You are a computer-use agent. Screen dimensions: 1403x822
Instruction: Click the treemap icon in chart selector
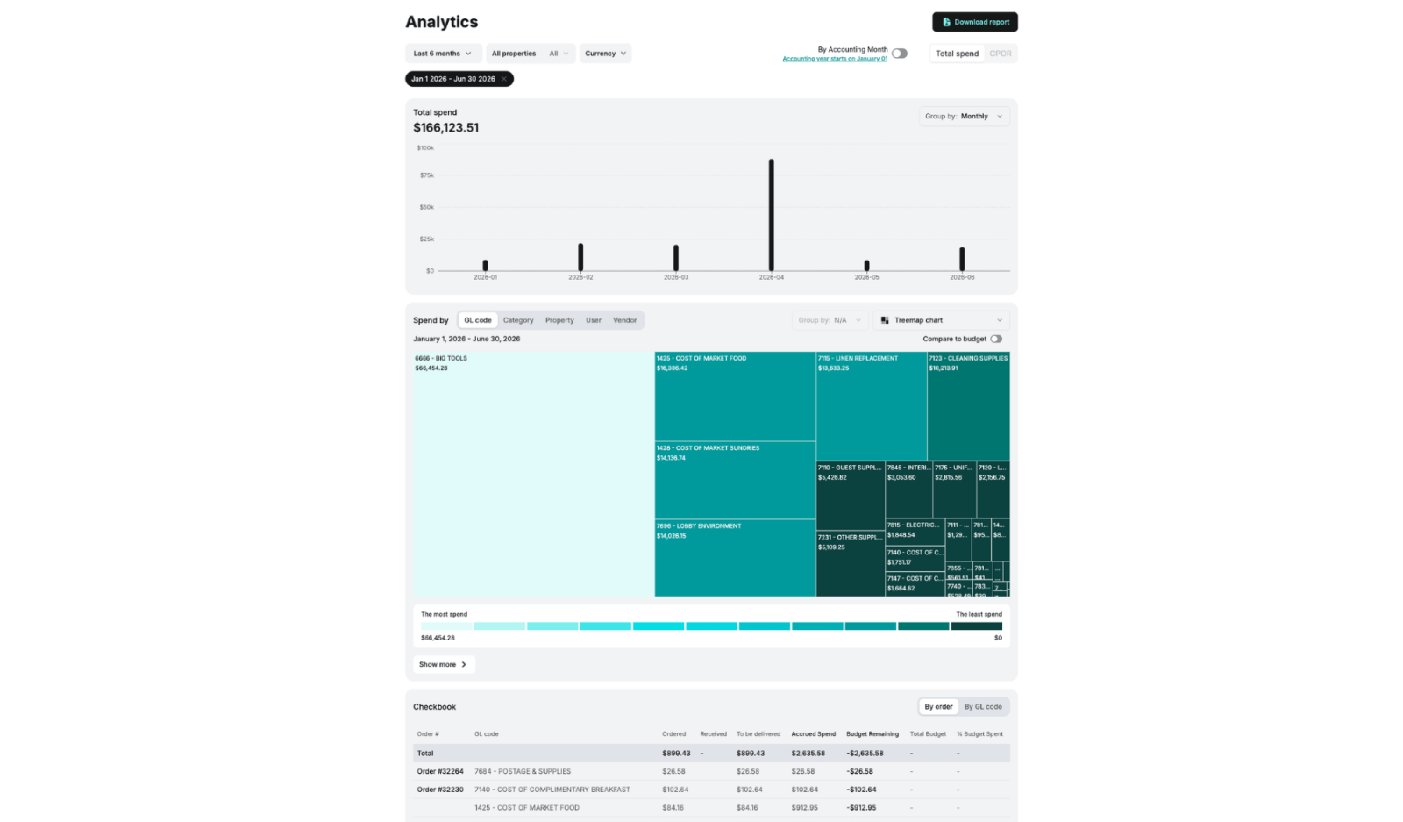click(885, 320)
